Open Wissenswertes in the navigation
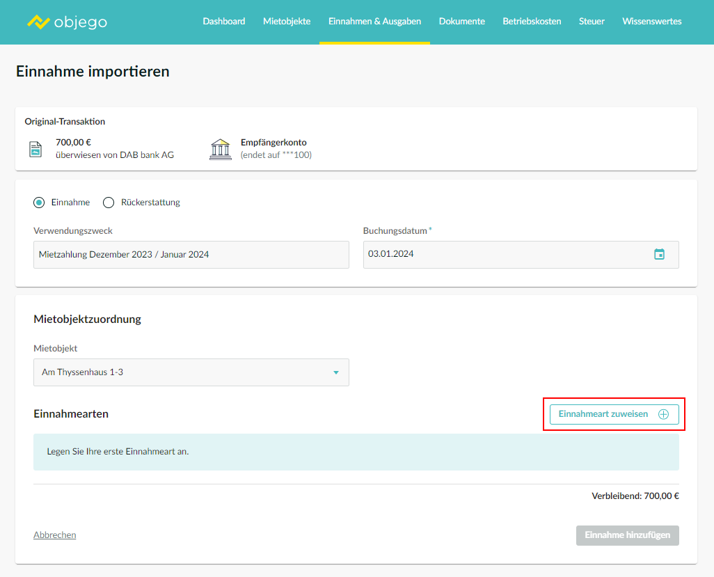The image size is (714, 577). tap(651, 22)
